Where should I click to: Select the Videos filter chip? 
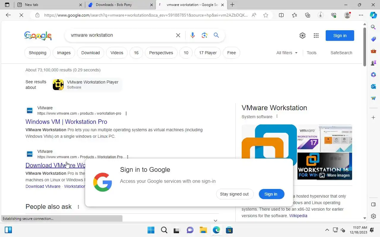coord(117,53)
